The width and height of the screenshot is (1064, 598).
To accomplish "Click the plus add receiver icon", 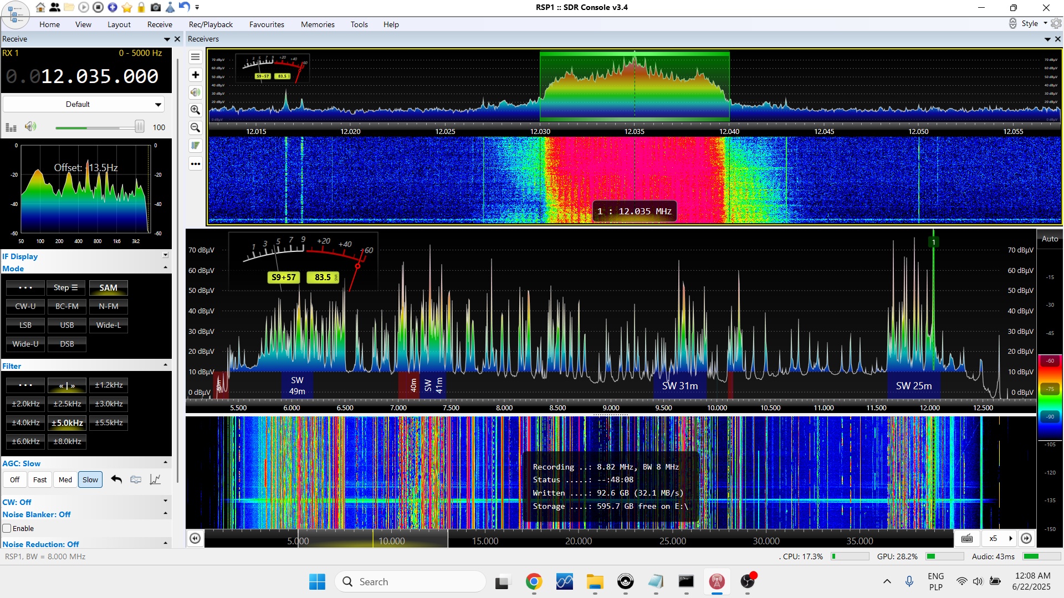I will [195, 75].
